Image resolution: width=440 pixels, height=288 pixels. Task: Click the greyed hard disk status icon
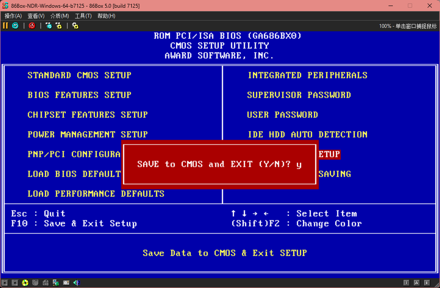point(35,283)
